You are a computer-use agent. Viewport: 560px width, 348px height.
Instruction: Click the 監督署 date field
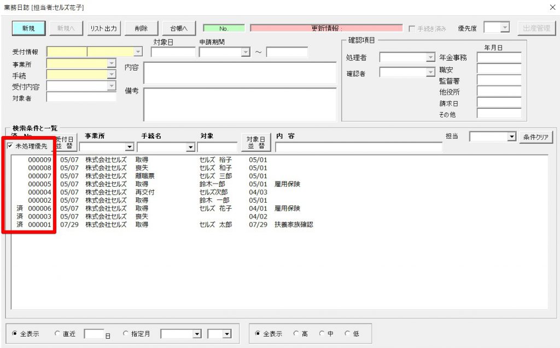499,80
